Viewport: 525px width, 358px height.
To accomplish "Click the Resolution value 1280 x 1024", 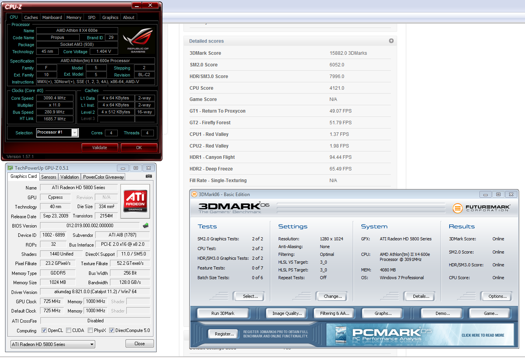I will coord(331,239).
